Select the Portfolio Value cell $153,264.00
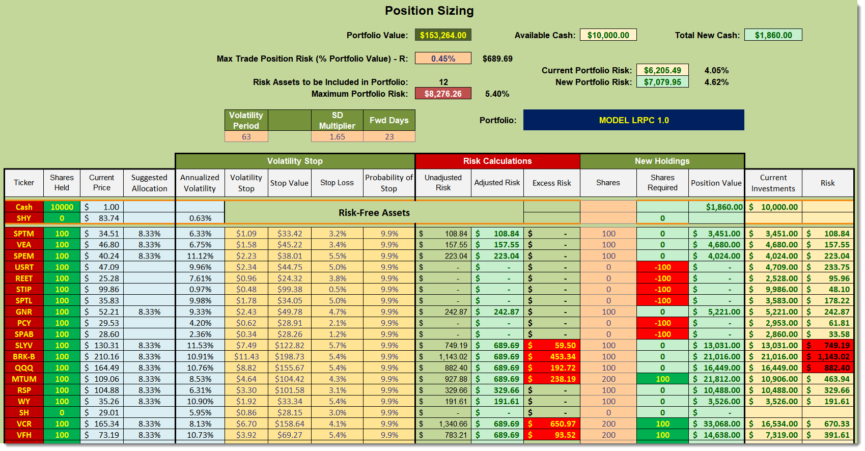The width and height of the screenshot is (865, 451). tap(443, 35)
